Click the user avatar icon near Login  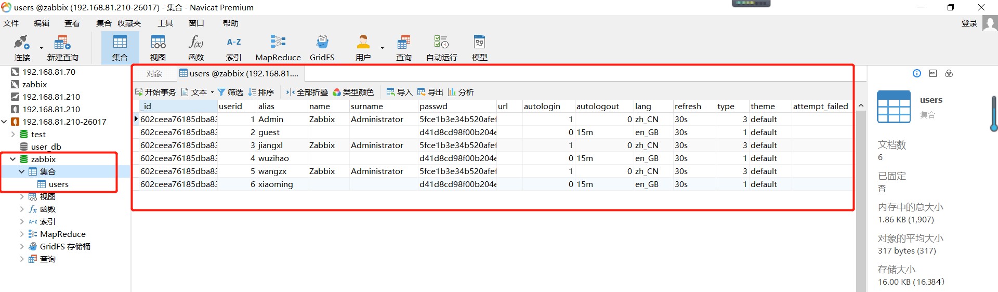tap(990, 23)
